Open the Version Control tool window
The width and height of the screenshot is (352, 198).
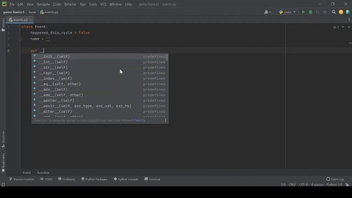21,179
